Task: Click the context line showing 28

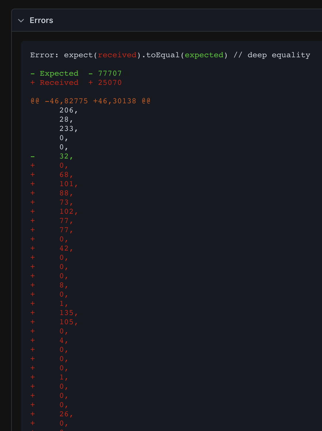Action: [66, 119]
